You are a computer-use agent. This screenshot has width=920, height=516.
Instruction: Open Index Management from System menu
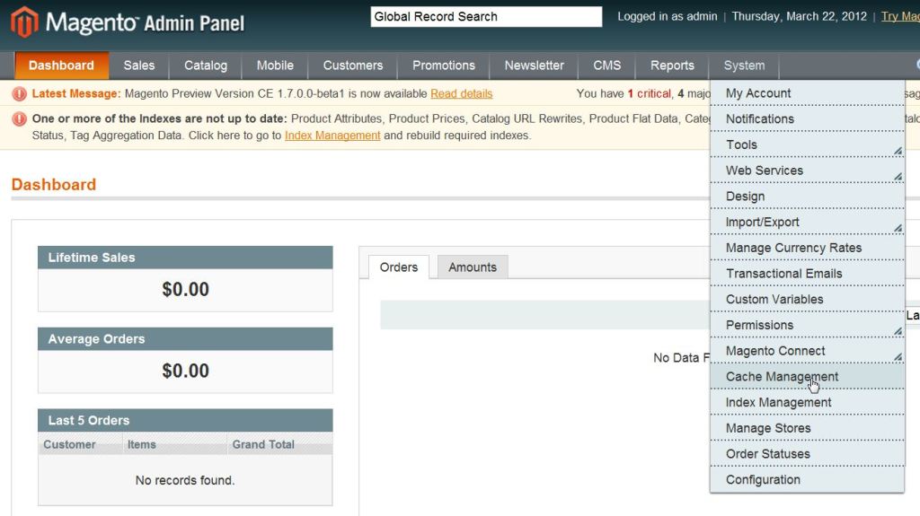[807, 403]
